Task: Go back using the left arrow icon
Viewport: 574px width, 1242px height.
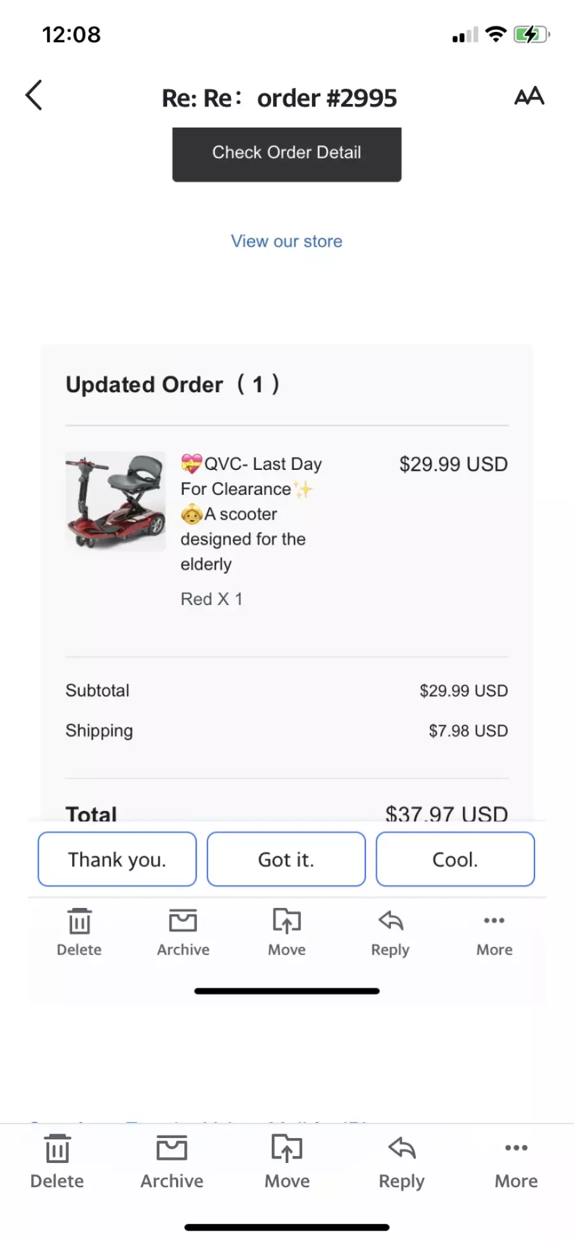Action: (34, 96)
